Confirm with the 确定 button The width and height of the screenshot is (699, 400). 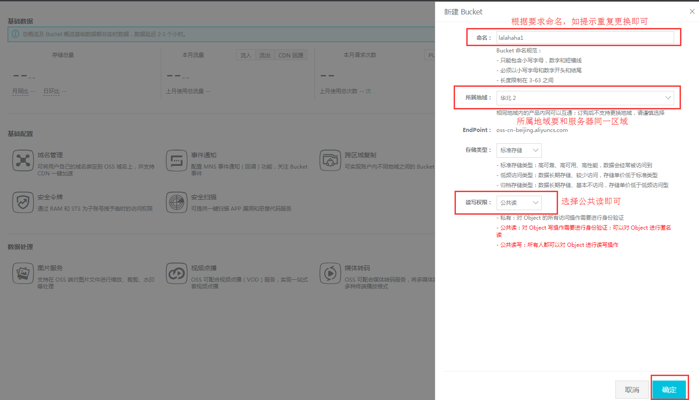click(x=669, y=390)
